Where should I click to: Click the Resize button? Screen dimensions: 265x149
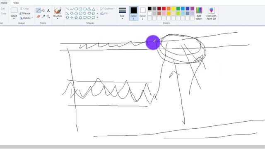pyautogui.click(x=25, y=13)
